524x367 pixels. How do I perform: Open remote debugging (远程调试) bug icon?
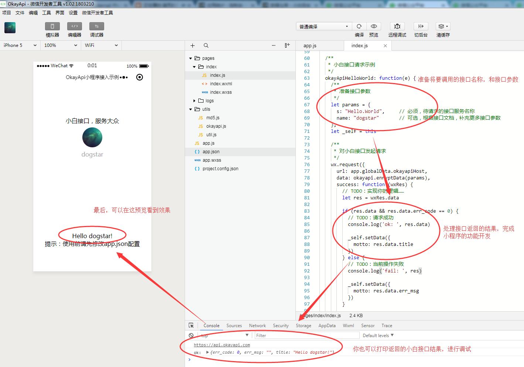tap(397, 26)
